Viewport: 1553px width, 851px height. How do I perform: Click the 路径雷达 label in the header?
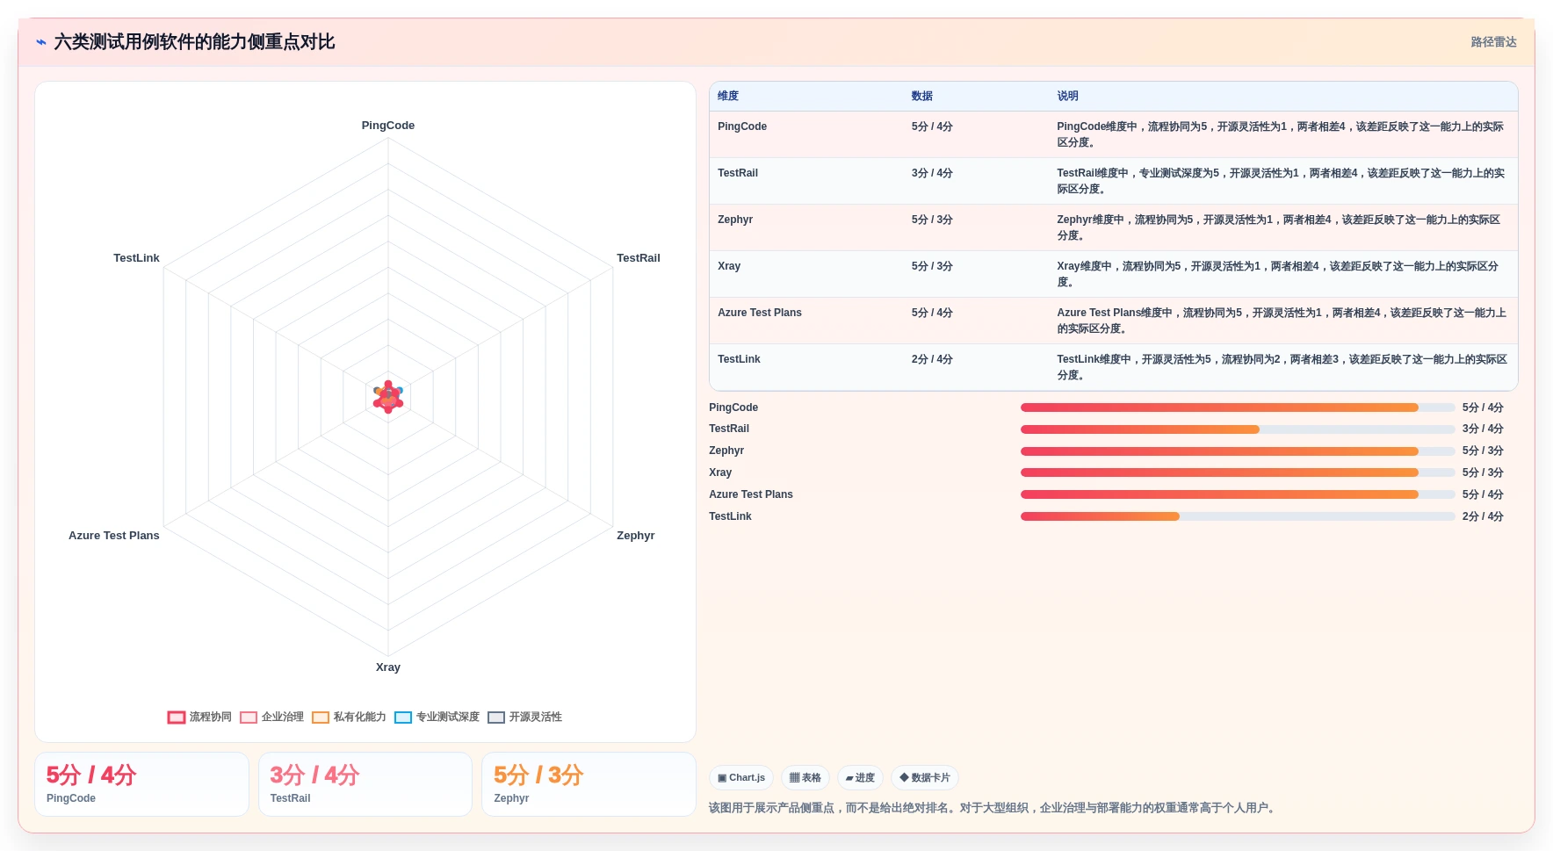[x=1493, y=42]
